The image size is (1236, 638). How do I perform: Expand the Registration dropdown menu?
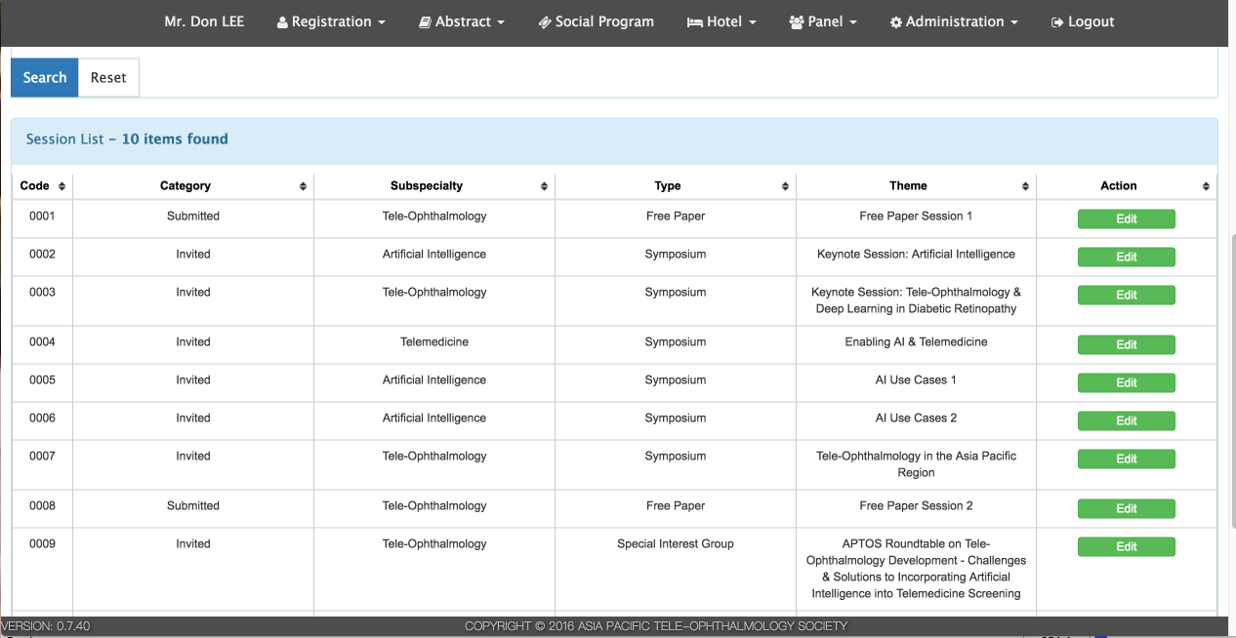click(331, 21)
